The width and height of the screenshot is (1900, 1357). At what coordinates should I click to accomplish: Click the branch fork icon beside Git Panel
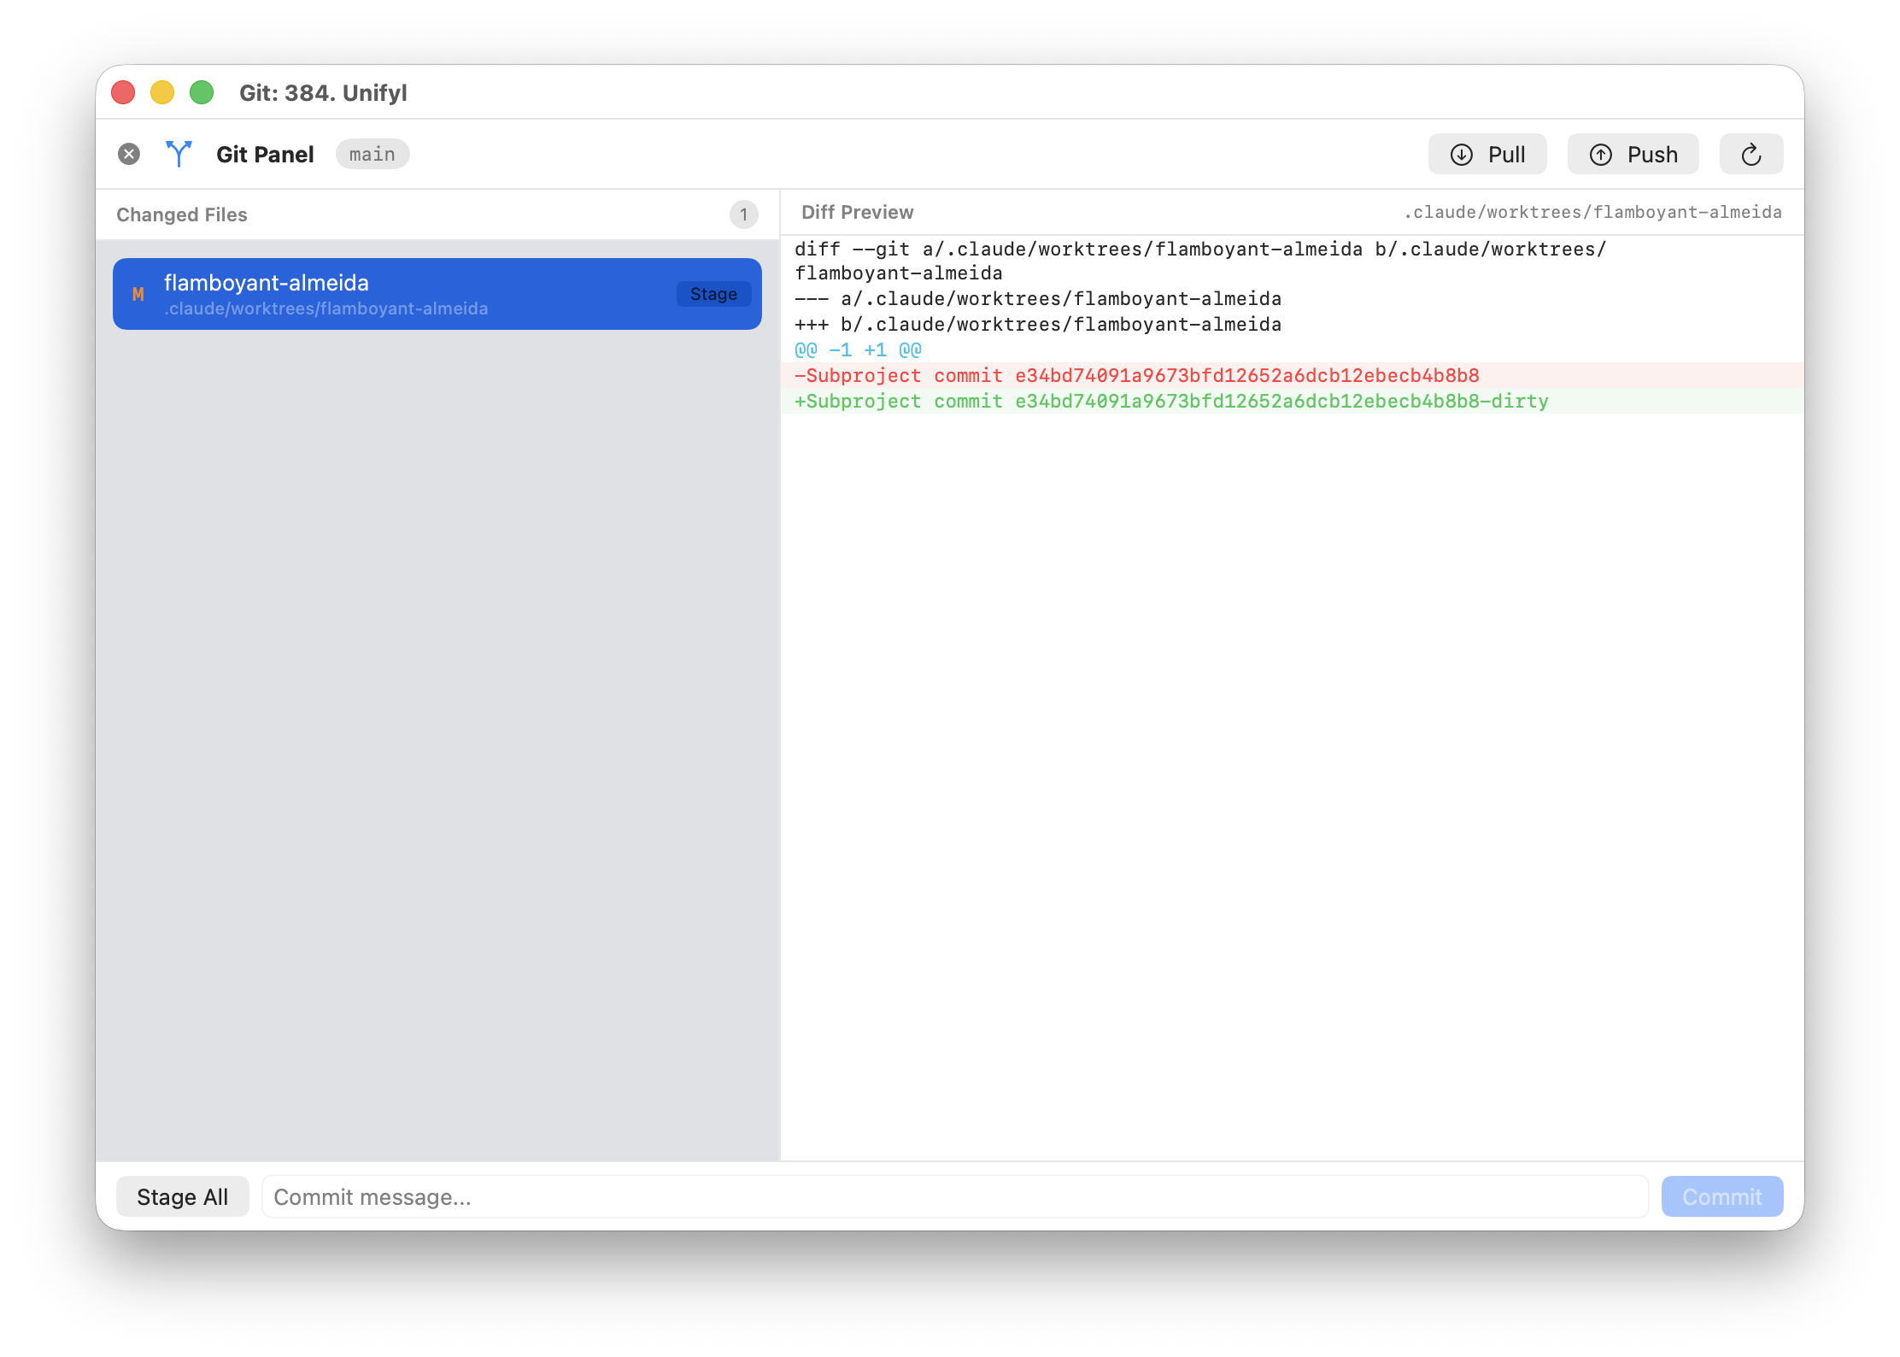click(178, 154)
